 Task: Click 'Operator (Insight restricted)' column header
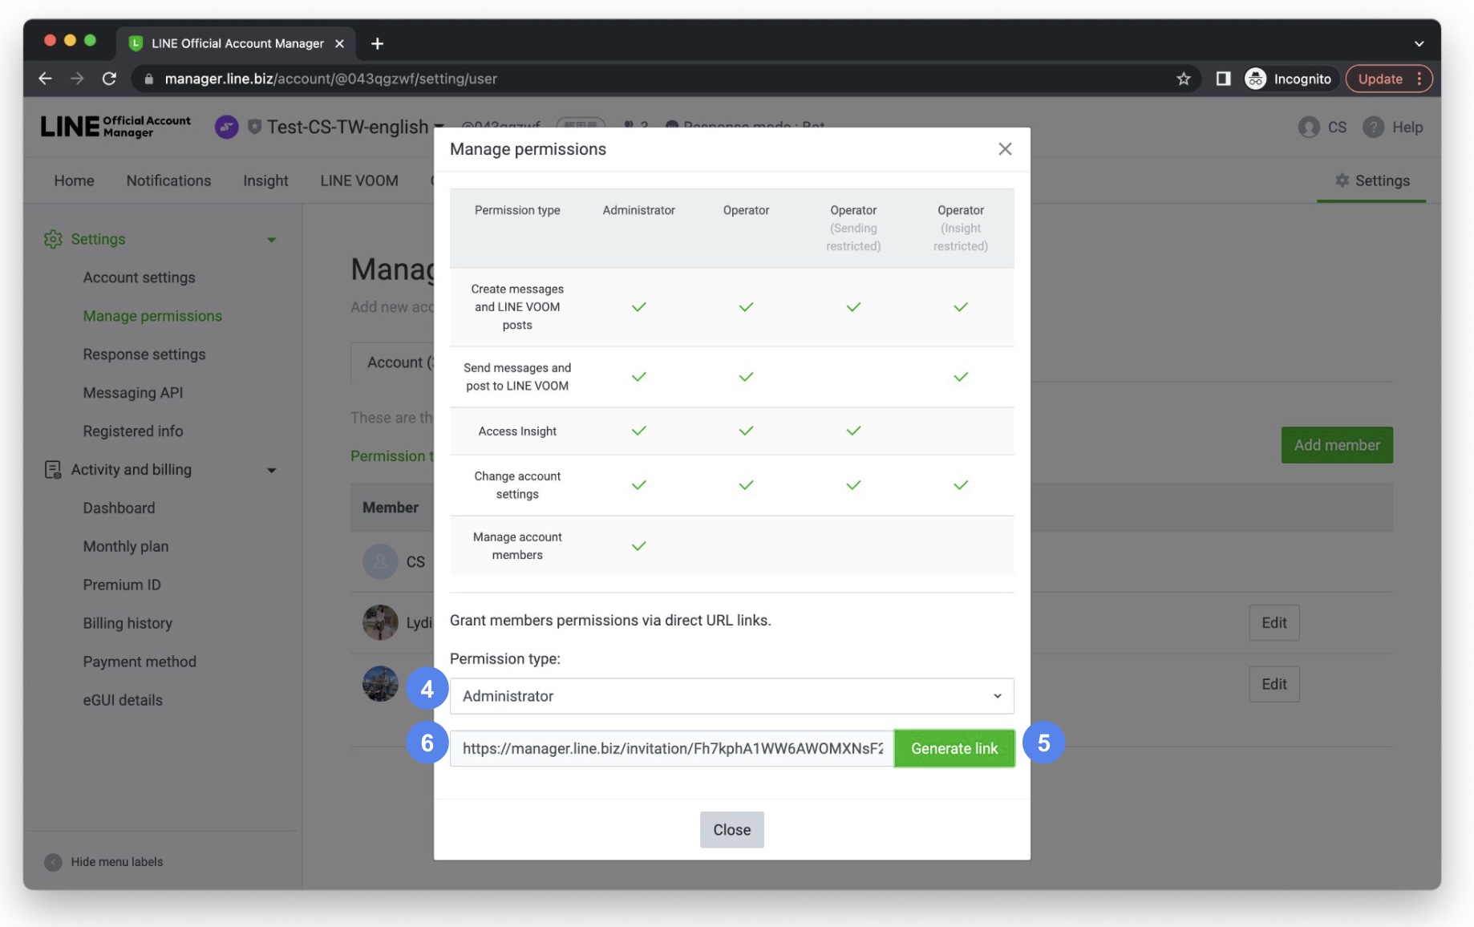click(961, 228)
